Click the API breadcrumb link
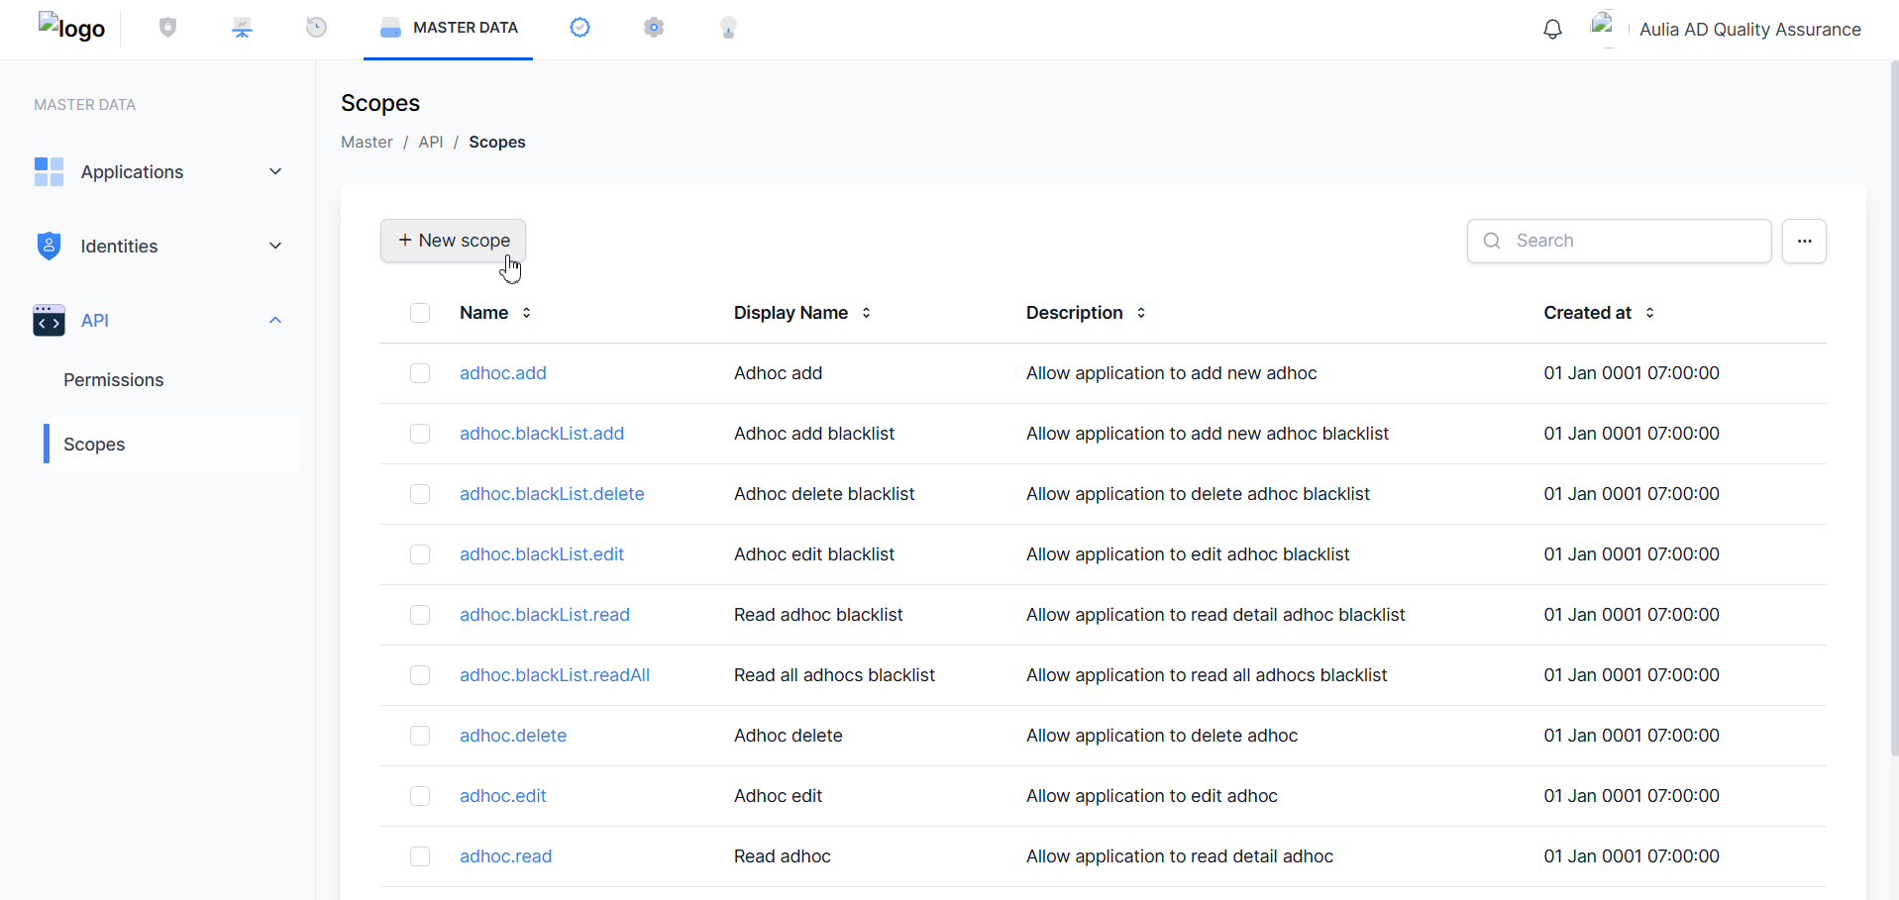Screen dimensions: 1899x900 pos(431,142)
